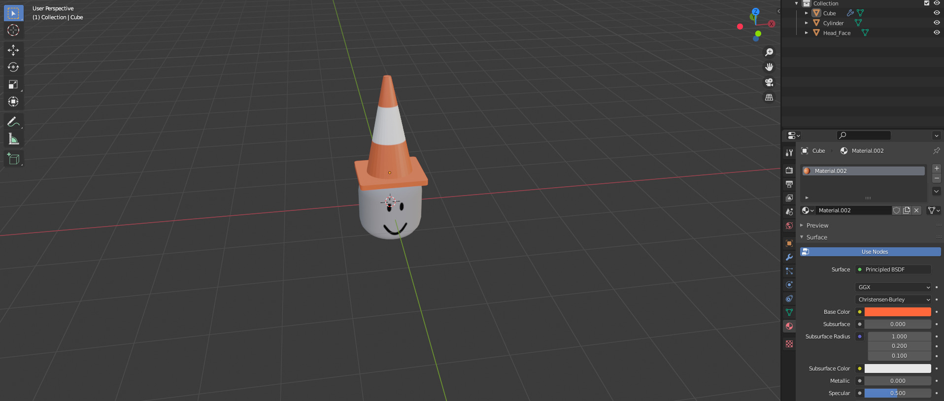This screenshot has width=944, height=401.
Task: Activate the Annotate tool
Action: [13, 121]
